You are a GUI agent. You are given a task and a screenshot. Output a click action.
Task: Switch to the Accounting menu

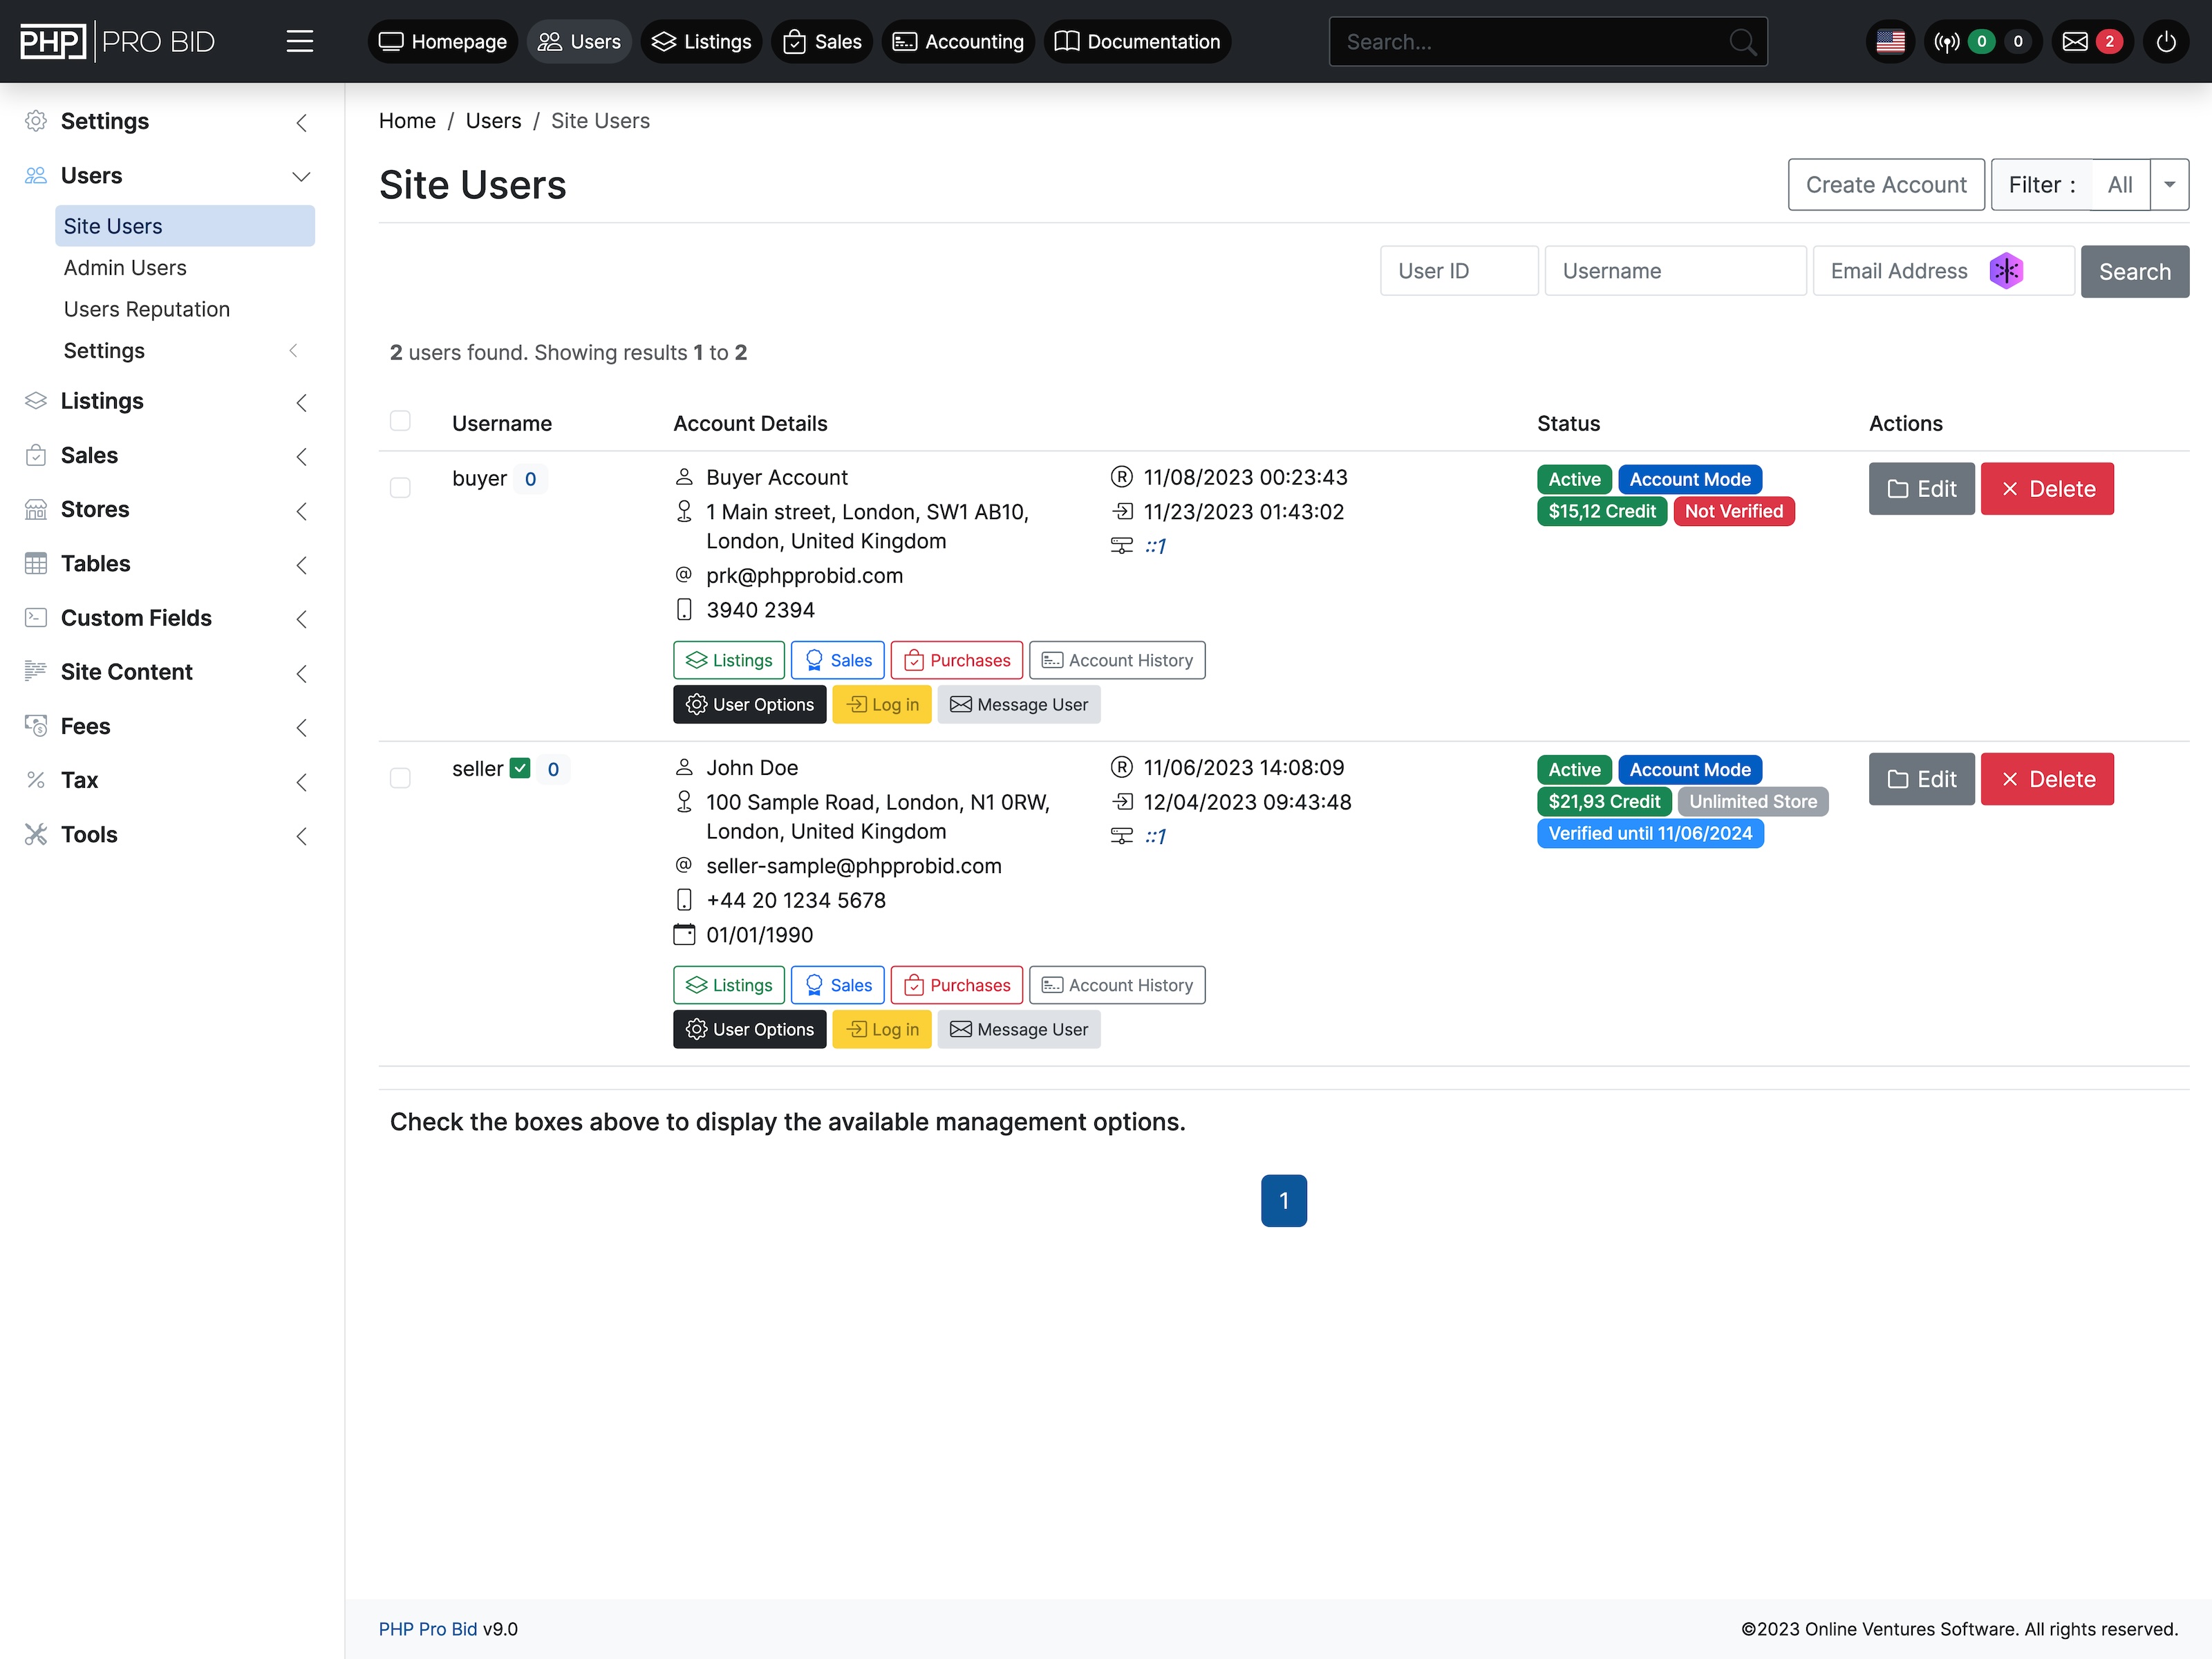click(x=957, y=41)
